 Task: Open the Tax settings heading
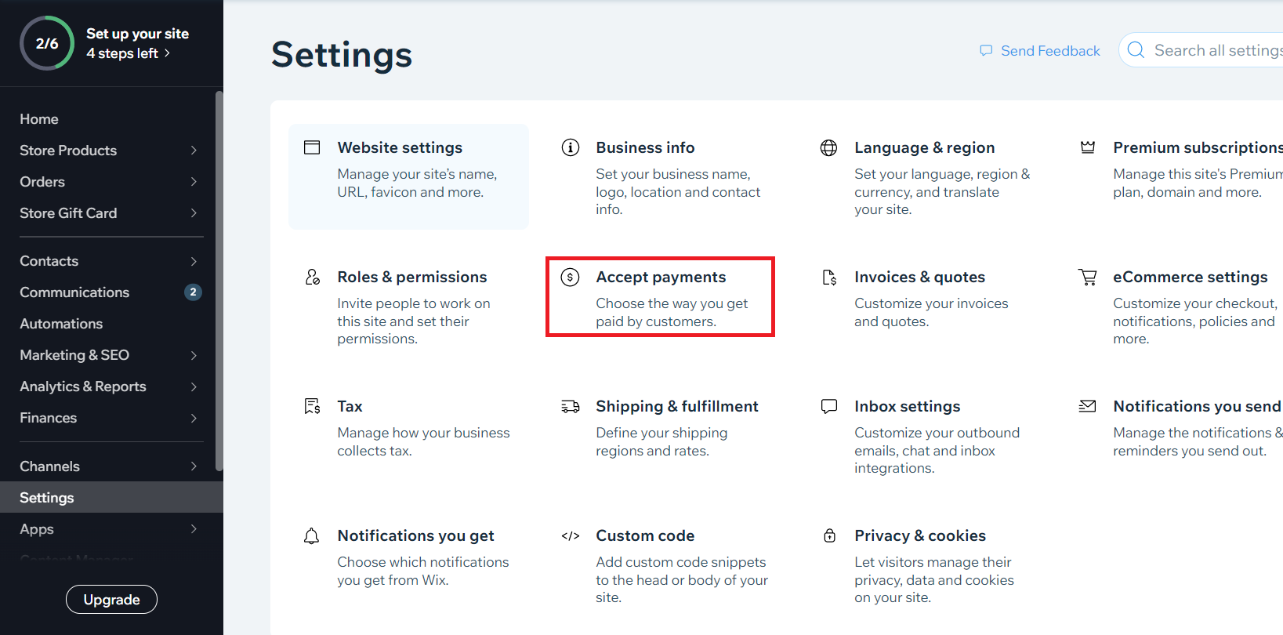(350, 406)
